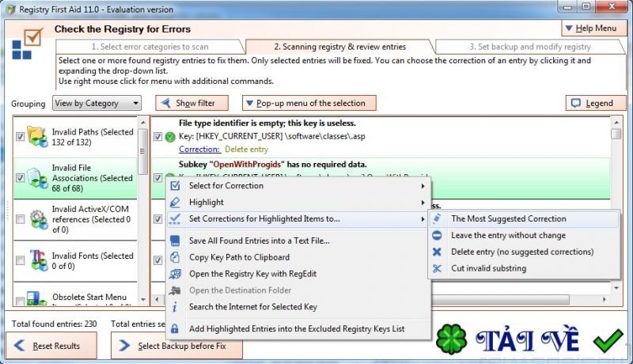The height and width of the screenshot is (364, 633).
Task: Switch to Select error categories to scan tab
Action: point(150,47)
